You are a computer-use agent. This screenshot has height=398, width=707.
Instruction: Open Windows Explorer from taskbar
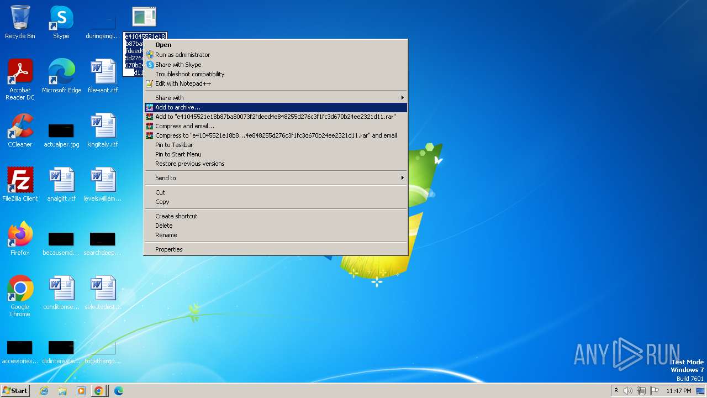[x=62, y=391]
